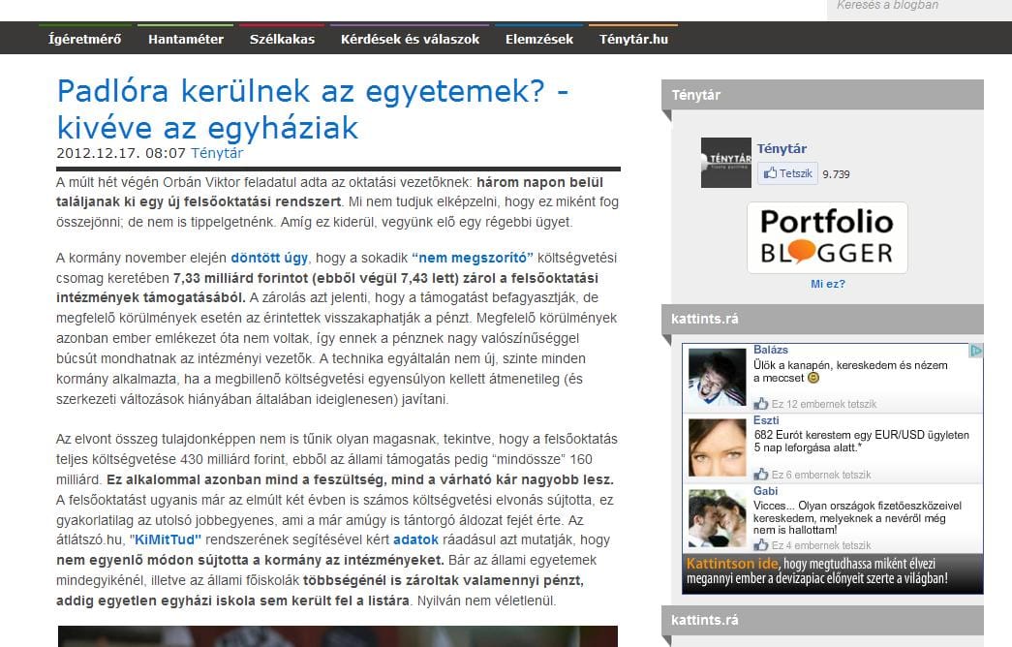Click the article image below the text

tap(338, 636)
